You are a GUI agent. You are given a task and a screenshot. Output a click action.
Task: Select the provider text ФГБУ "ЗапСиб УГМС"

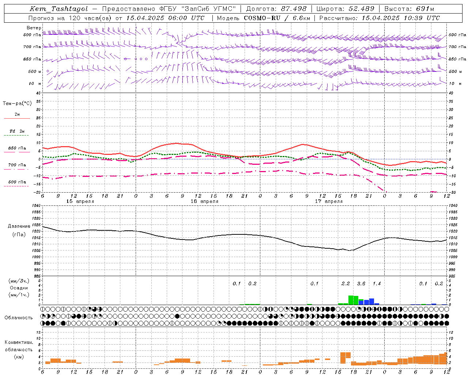click(198, 9)
